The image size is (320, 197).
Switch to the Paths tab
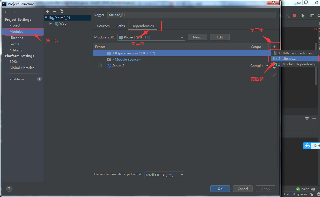click(120, 26)
